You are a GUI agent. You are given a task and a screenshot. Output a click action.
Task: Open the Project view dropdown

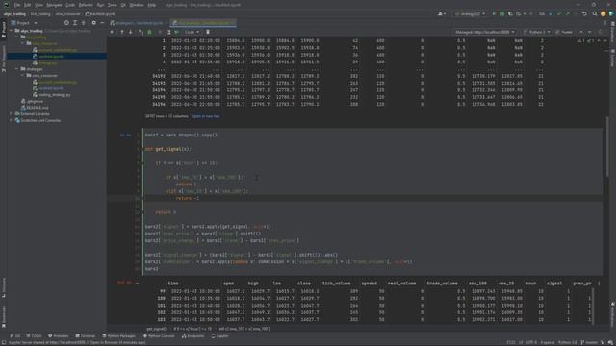[x=24, y=23]
